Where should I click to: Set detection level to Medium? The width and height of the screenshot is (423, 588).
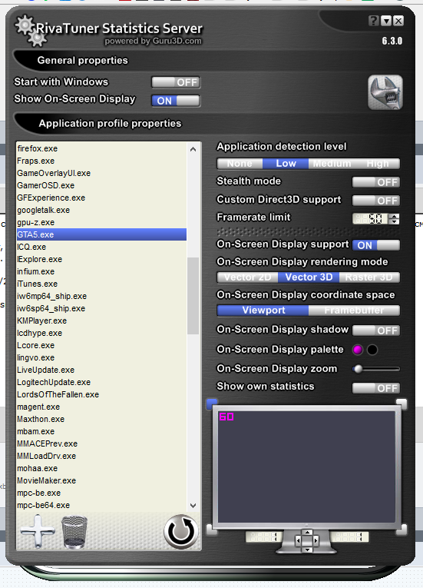[x=332, y=164]
